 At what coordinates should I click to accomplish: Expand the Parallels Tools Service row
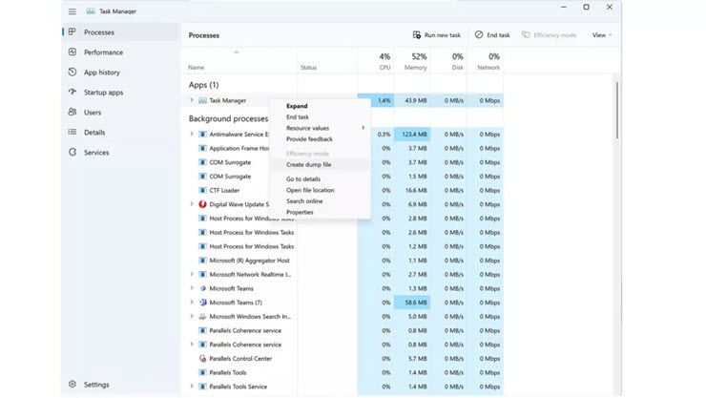(192, 387)
